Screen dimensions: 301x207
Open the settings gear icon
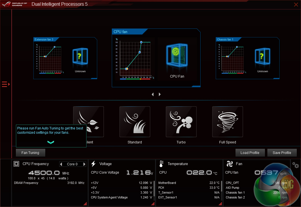click(x=296, y=165)
